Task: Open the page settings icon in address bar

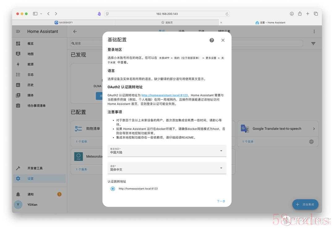Action: [x=107, y=14]
